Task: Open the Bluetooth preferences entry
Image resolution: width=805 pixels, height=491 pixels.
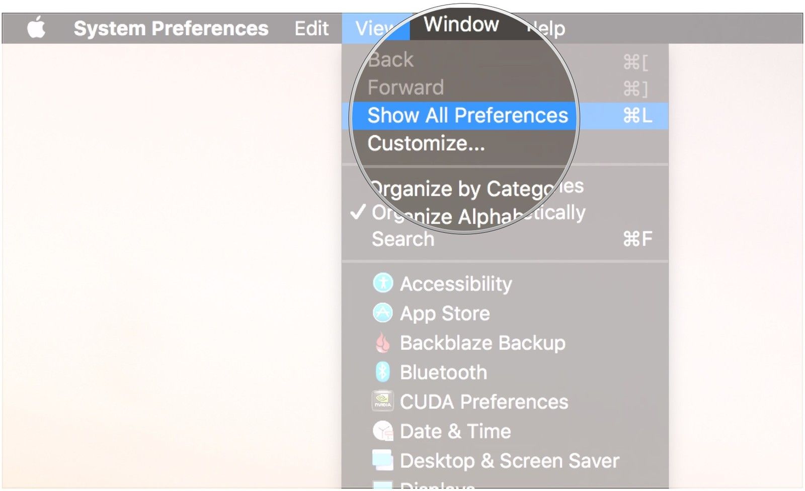Action: tap(443, 372)
